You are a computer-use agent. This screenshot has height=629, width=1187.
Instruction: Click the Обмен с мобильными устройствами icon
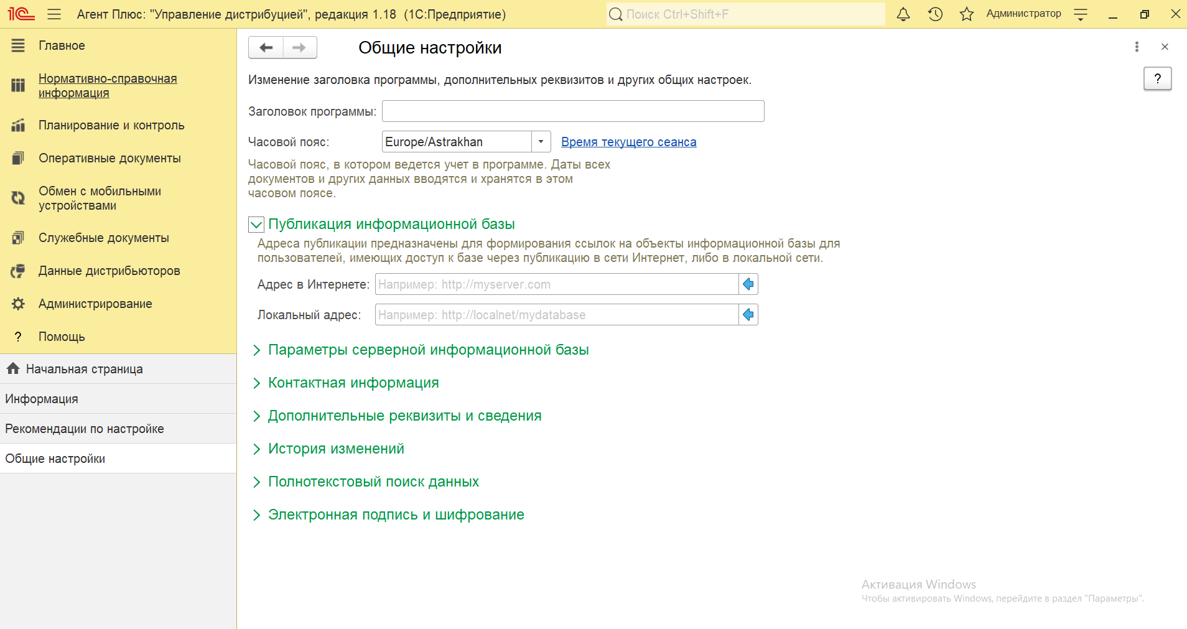click(x=18, y=198)
